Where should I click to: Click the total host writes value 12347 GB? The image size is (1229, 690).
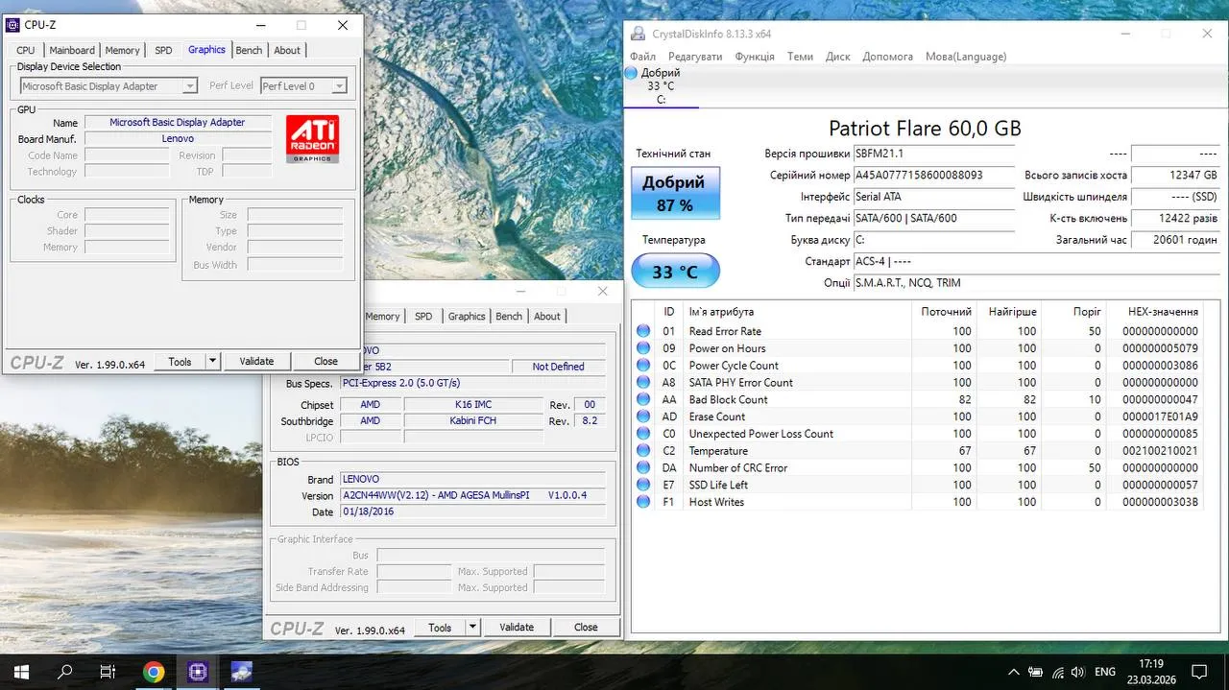(1175, 176)
